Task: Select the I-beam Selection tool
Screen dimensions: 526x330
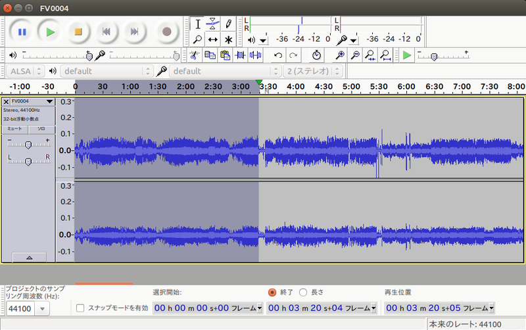Action: pos(198,24)
